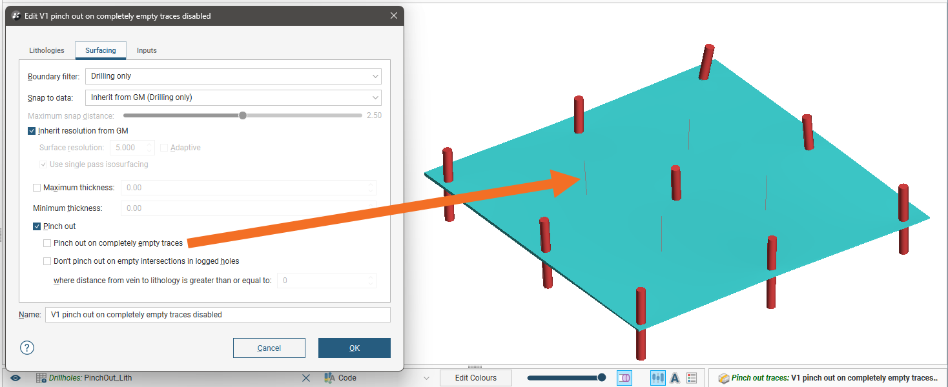Click the Pinch out traces object icon
Screen dimensions: 948x387
[x=723, y=378]
